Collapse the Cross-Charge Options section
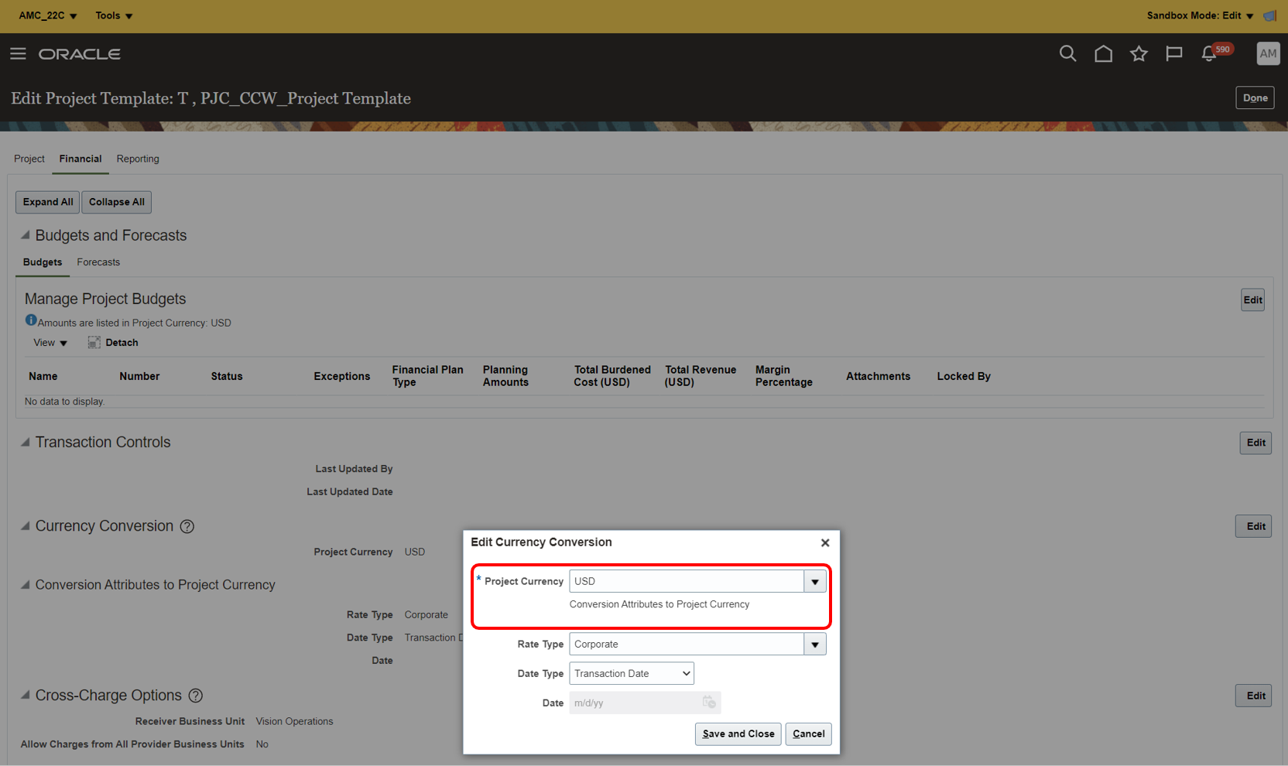The width and height of the screenshot is (1288, 766). (x=26, y=695)
